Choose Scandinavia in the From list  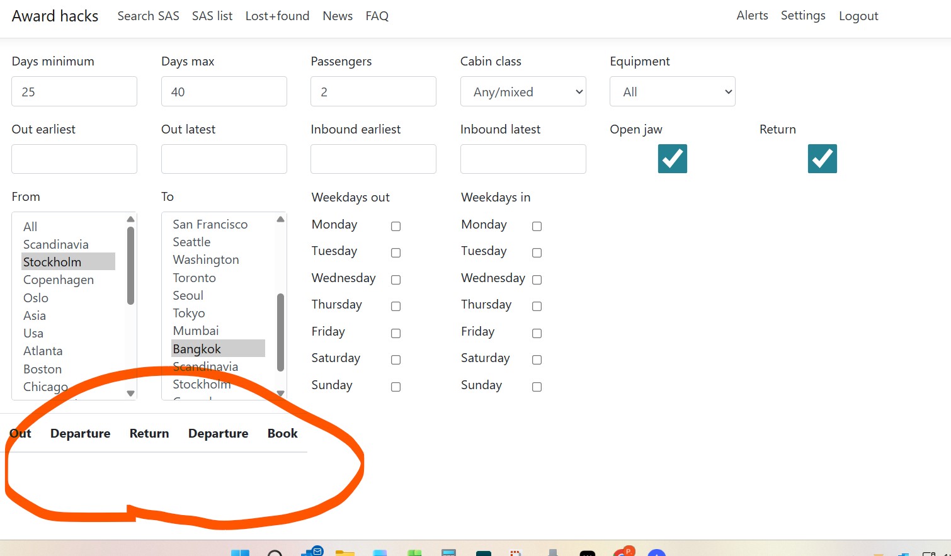(68, 244)
